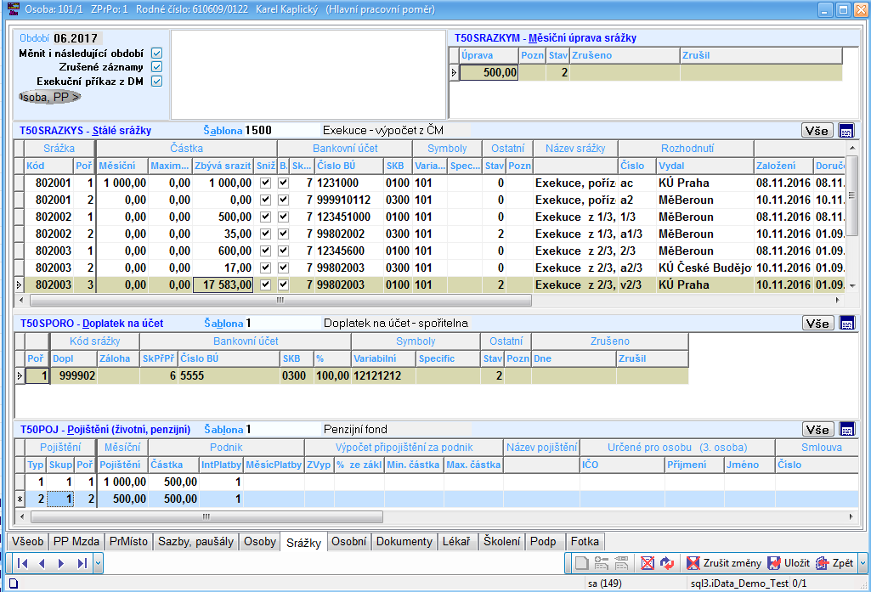
Task: Toggle Měnit i následující období checkbox
Action: tap(156, 53)
